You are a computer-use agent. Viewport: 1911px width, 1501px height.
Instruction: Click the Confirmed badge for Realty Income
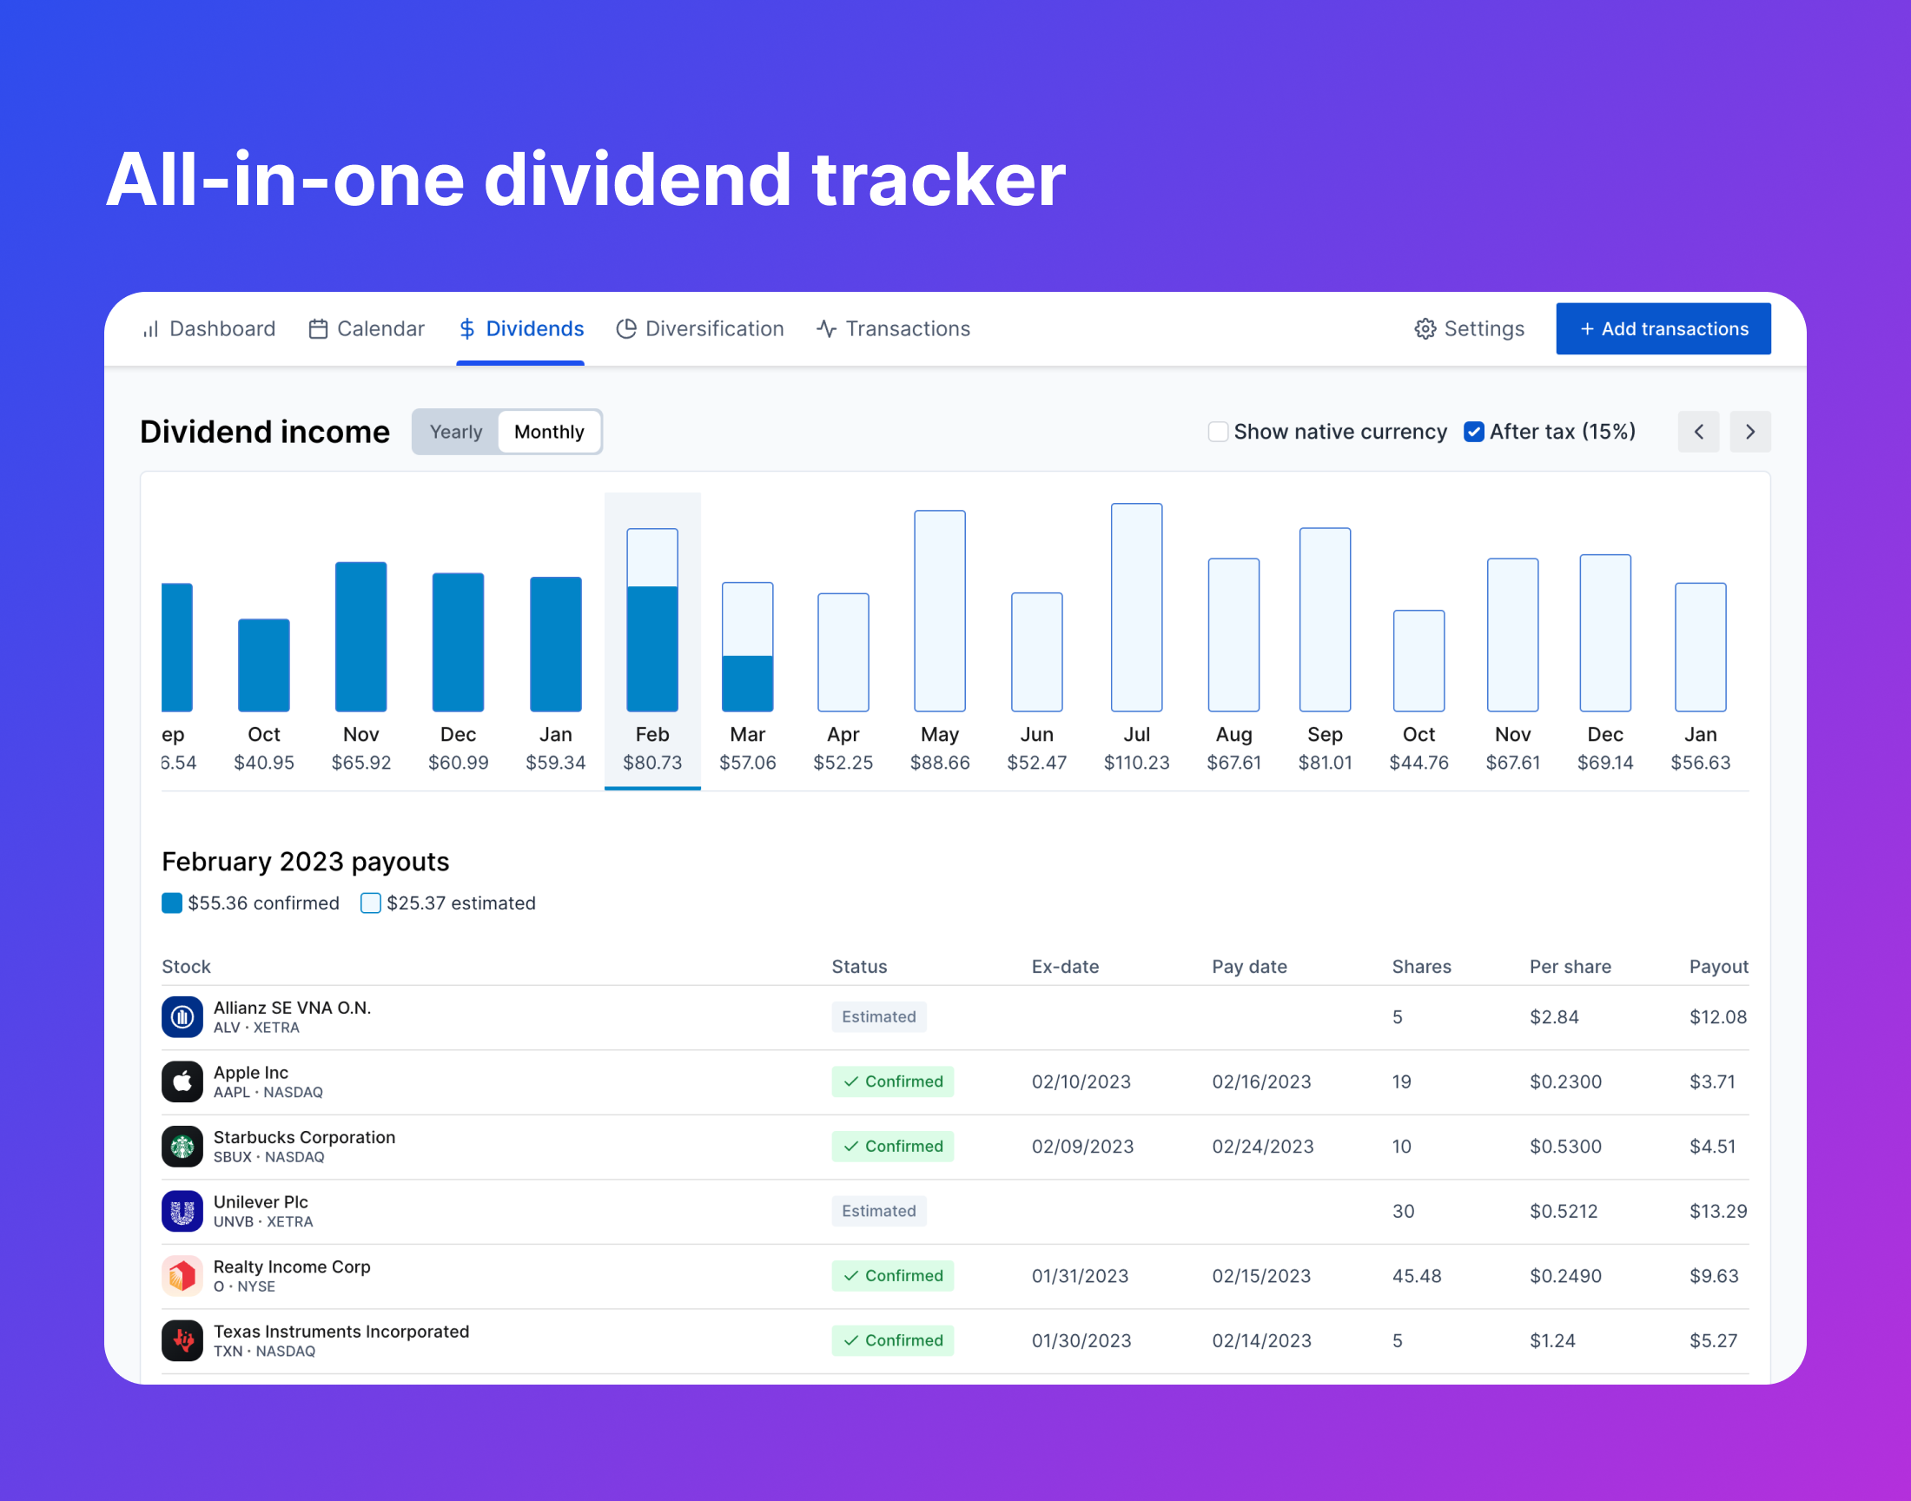[x=893, y=1276]
